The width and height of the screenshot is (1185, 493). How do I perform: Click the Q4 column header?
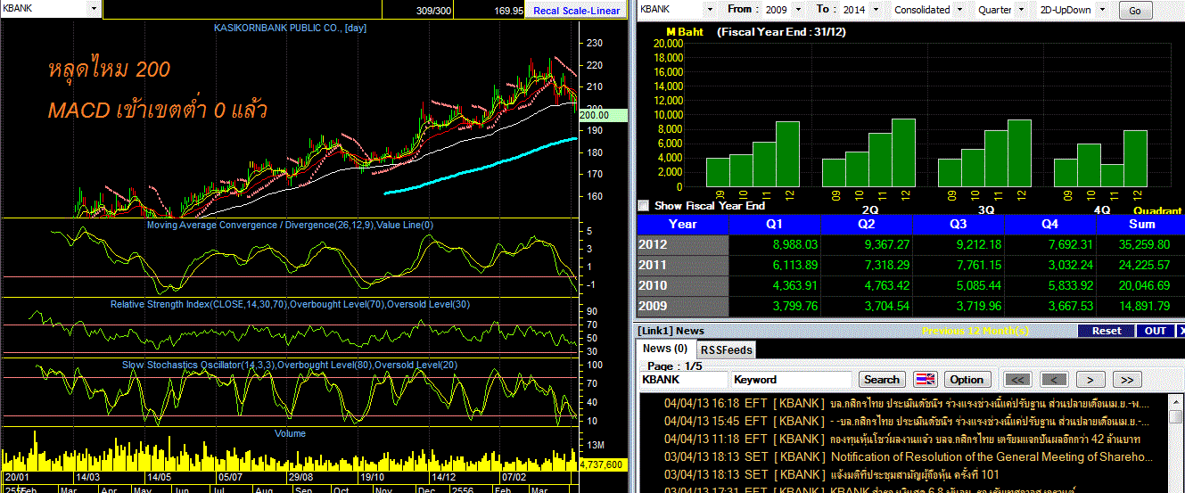click(x=1049, y=224)
